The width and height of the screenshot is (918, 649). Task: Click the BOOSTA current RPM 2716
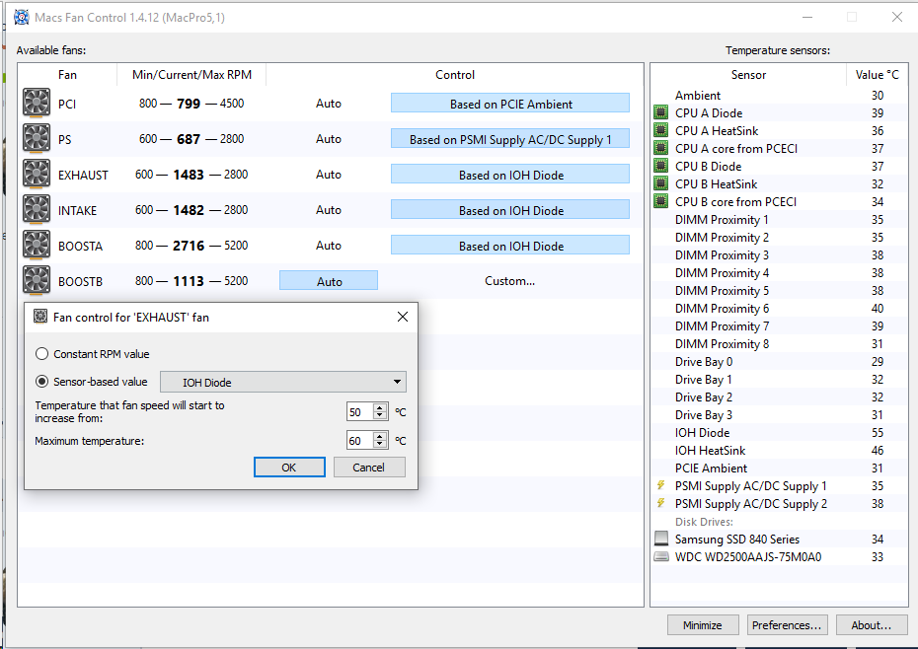[189, 246]
